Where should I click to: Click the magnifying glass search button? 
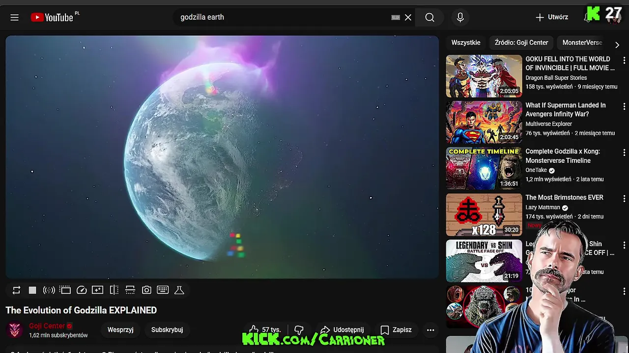[x=430, y=17]
